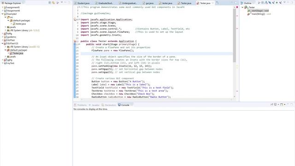Select tester.java under Example2
The image size is (295, 166).
point(21,24)
